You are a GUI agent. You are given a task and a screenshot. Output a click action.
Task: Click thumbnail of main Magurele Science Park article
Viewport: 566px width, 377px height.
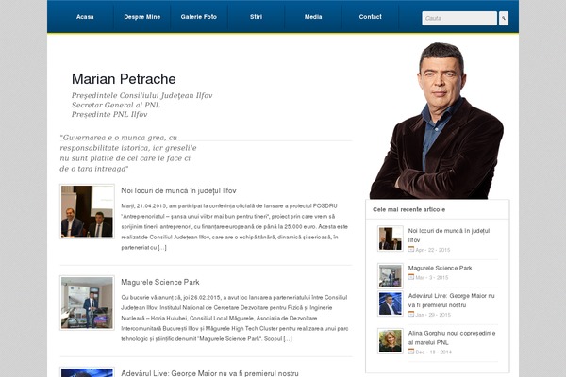point(87,303)
